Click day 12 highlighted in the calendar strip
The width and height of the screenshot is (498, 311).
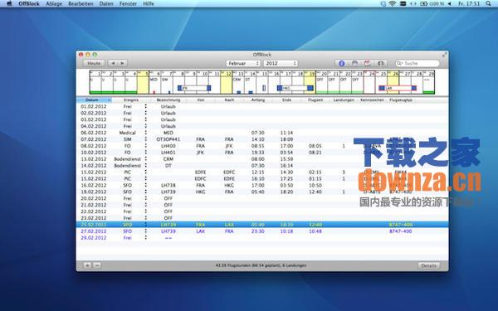pos(226,82)
